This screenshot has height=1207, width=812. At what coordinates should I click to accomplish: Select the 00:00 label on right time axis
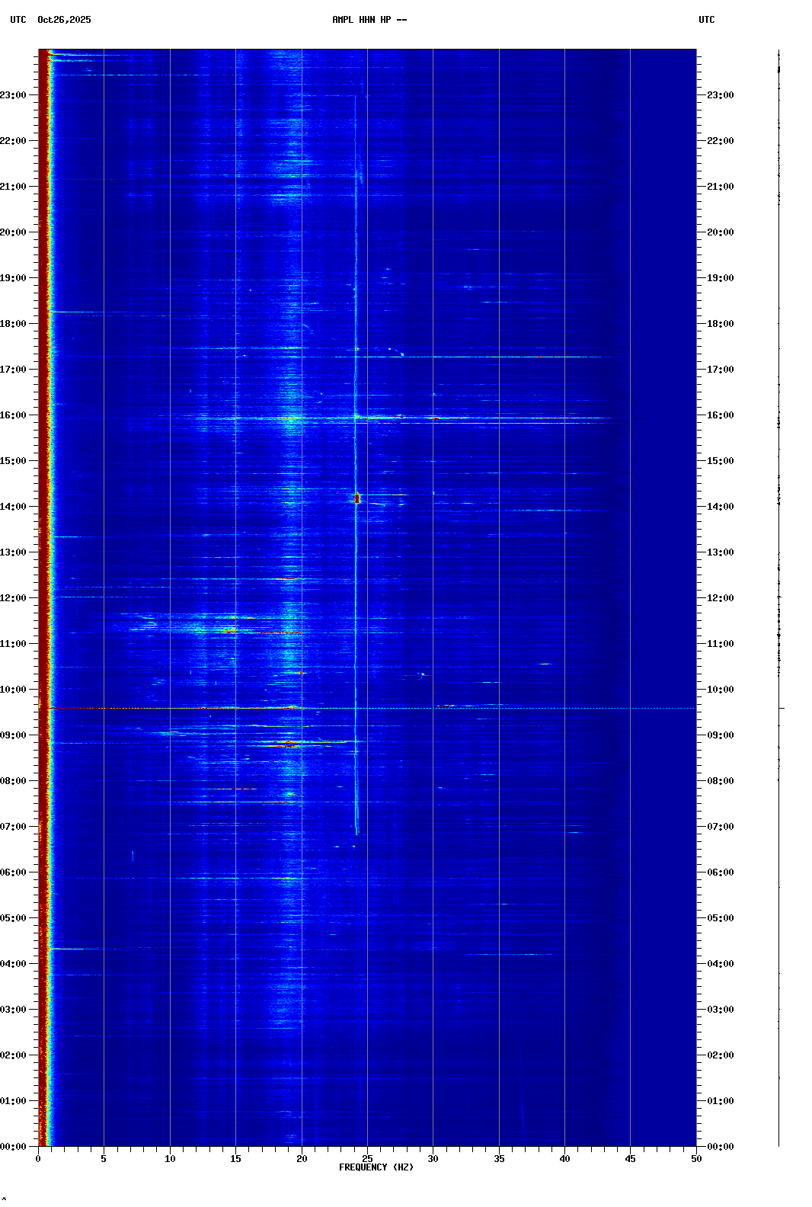pos(720,1147)
